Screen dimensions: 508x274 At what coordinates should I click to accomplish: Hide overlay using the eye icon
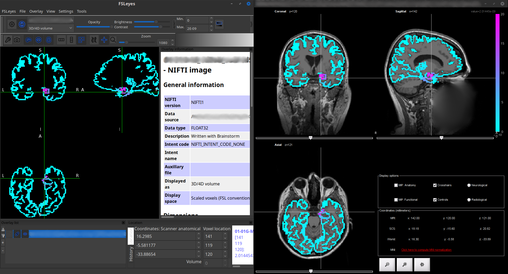pos(25,234)
